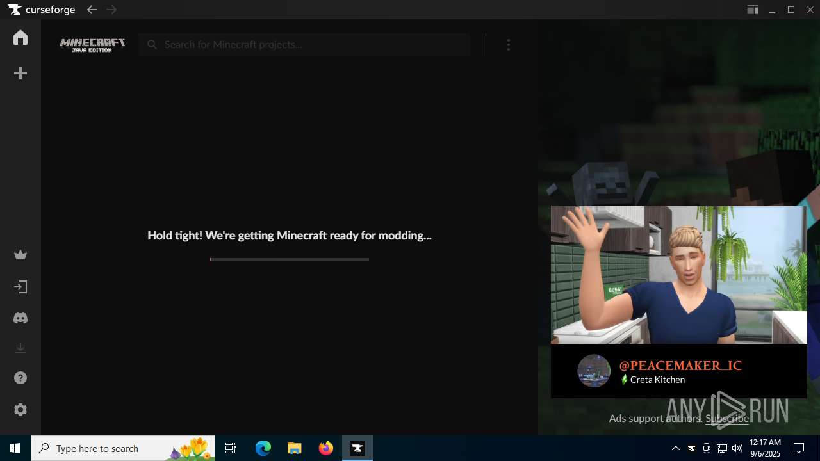Click the @PEACEMAKER_IC creator name

[x=680, y=366]
